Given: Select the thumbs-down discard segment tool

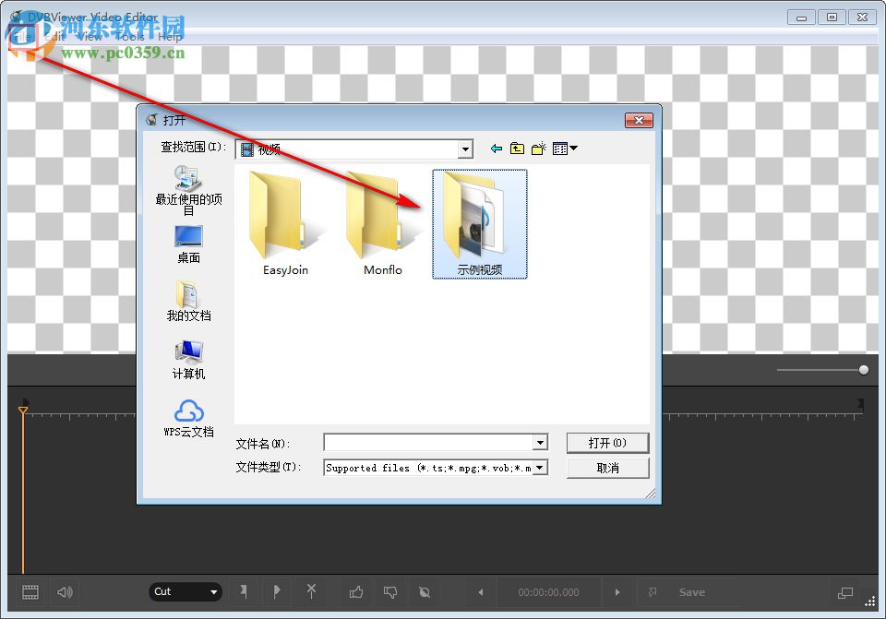Looking at the screenshot, I should [x=390, y=592].
